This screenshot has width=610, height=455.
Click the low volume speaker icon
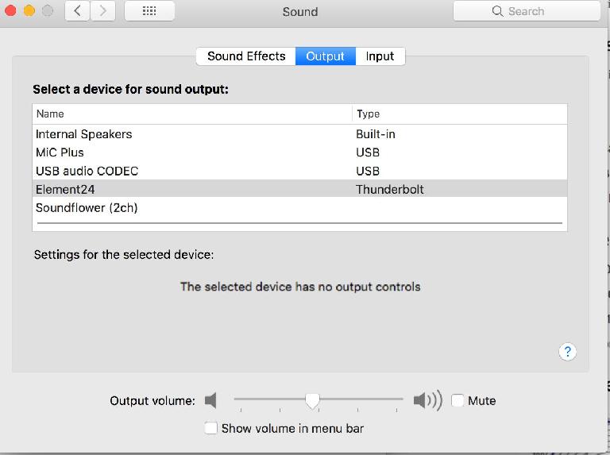pyautogui.click(x=210, y=400)
